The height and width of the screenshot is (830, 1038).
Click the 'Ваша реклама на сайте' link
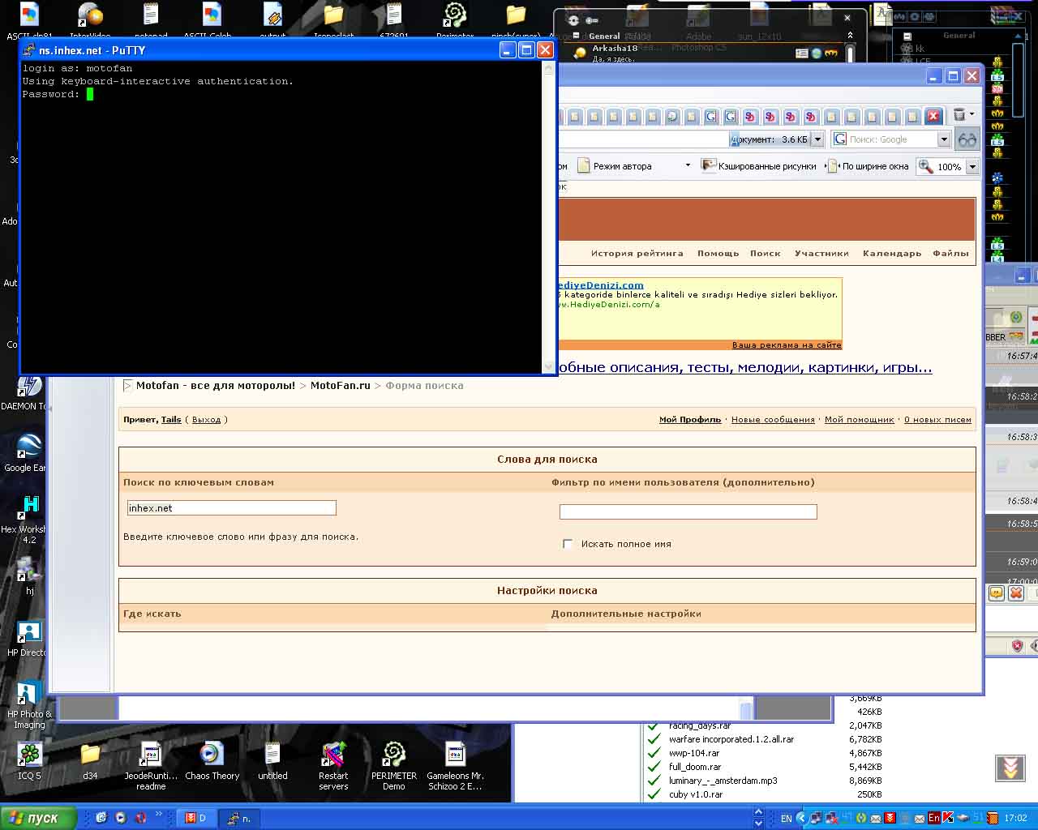(787, 345)
